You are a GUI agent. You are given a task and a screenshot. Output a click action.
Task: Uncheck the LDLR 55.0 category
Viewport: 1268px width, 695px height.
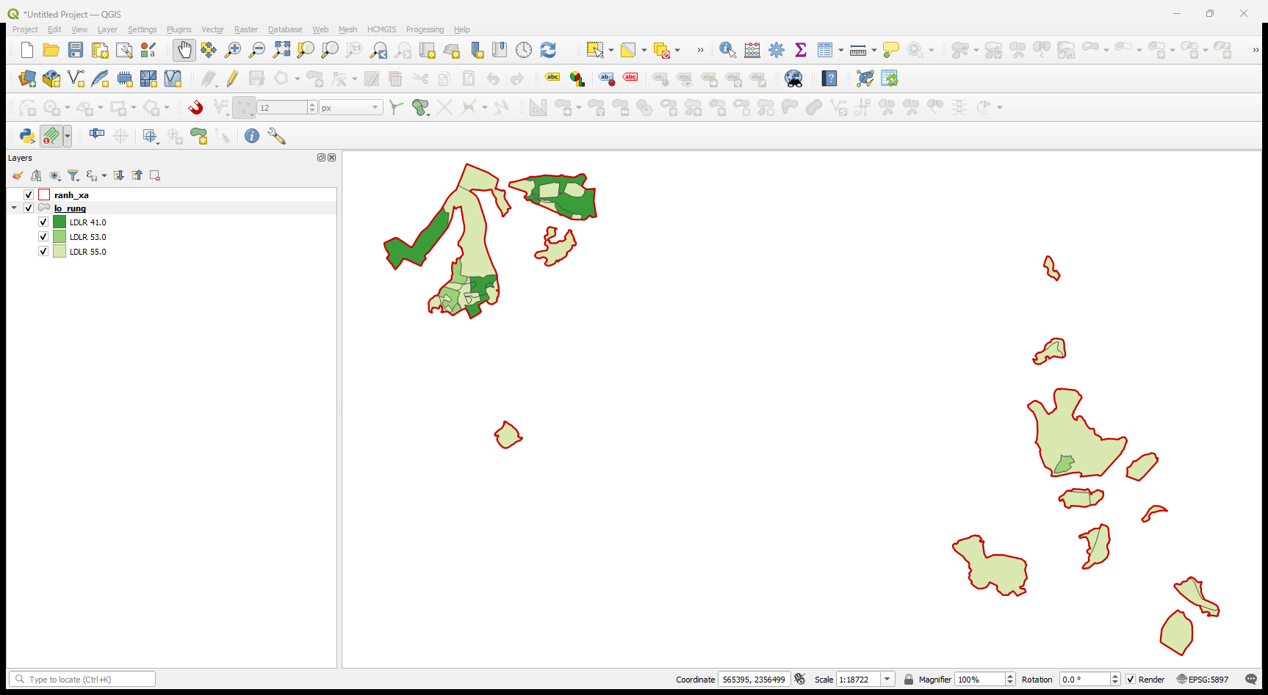click(43, 251)
